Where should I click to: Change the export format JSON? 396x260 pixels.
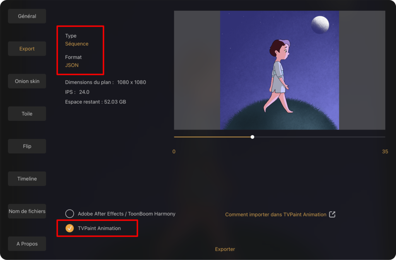coord(72,65)
